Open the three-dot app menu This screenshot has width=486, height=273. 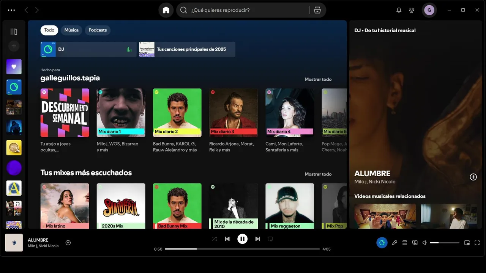click(11, 10)
